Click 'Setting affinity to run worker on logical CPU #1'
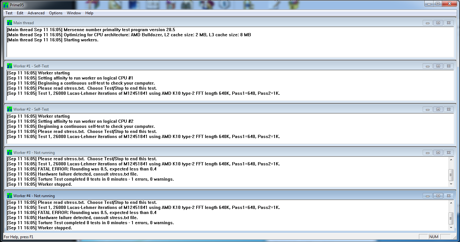 (70, 78)
